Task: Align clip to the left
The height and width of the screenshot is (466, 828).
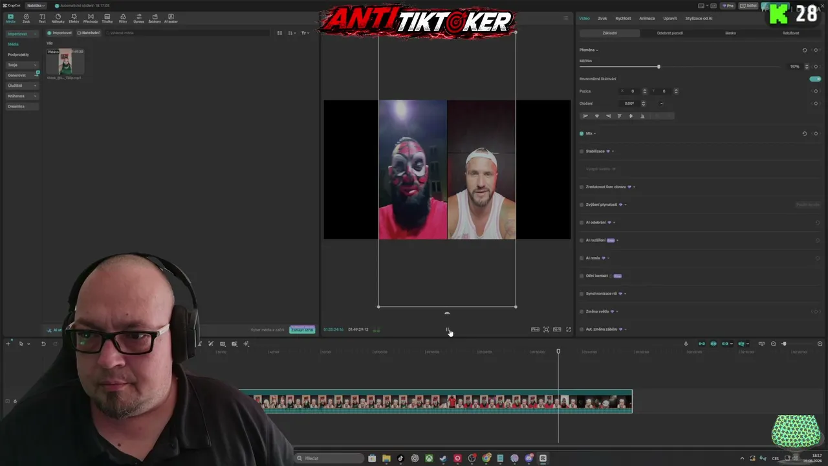Action: click(585, 116)
